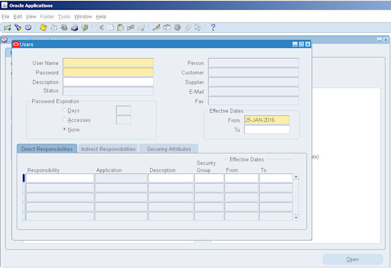
Task: Click the responsibilities grid scroll-down arrow
Action: (x=296, y=217)
